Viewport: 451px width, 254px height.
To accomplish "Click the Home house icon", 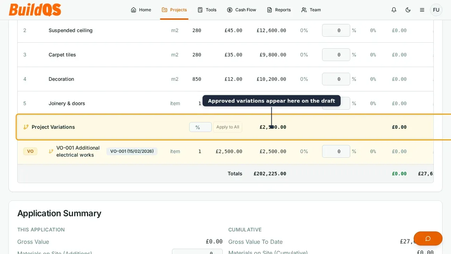I will tap(134, 10).
